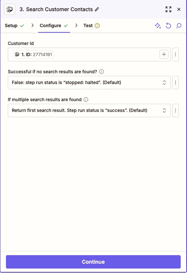Screen dimensions: 187x273
Task: Click the '1. ID: 27714191' pill in the Customer Id field
Action: tap(33, 55)
